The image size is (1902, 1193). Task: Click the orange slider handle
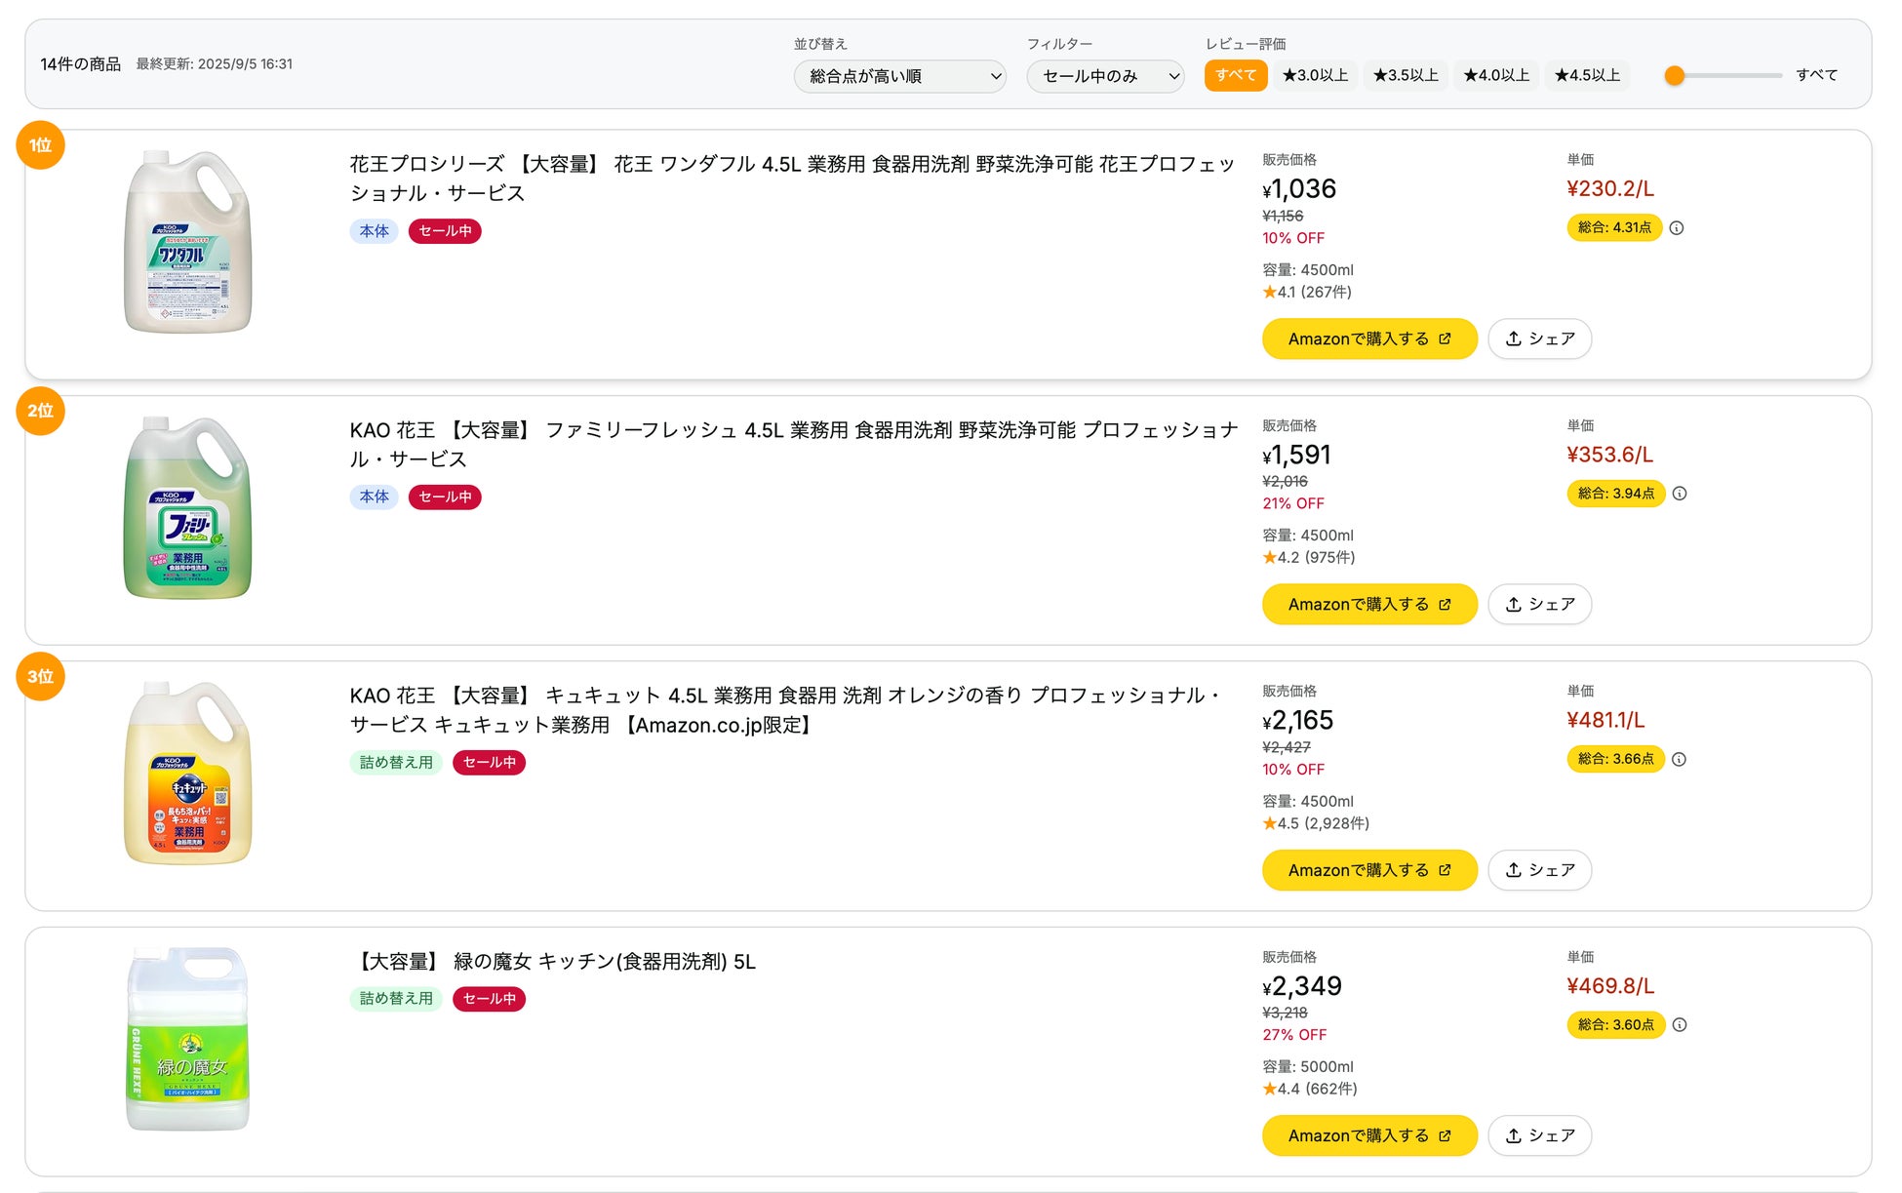1675,75
